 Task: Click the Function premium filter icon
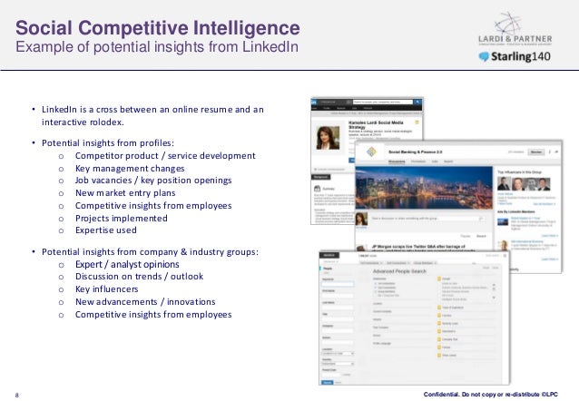439,316
